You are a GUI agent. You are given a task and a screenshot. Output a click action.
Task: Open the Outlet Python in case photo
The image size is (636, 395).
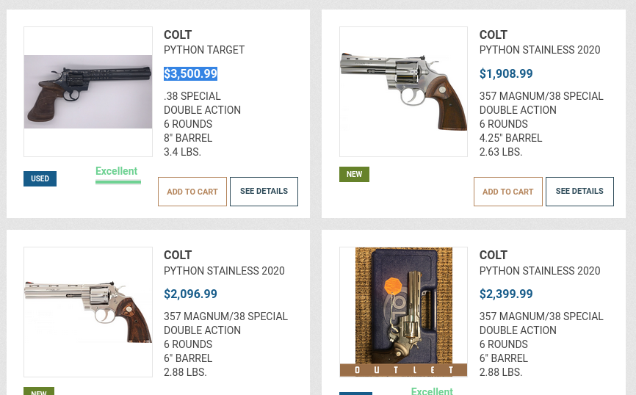pos(403,305)
